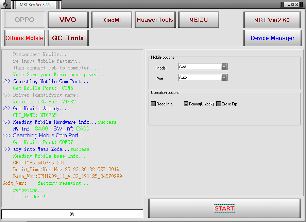Click the 0% progress bar
Viewport: 306px width, 222px height.
point(72,214)
